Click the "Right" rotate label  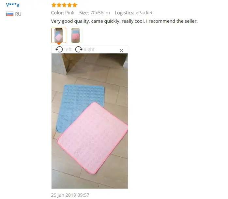click(89, 50)
